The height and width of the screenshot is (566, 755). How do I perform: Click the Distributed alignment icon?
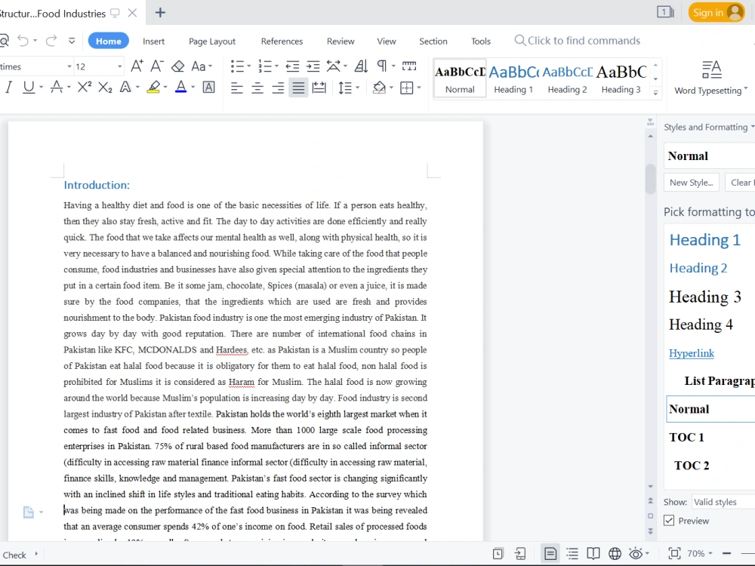pyautogui.click(x=319, y=88)
